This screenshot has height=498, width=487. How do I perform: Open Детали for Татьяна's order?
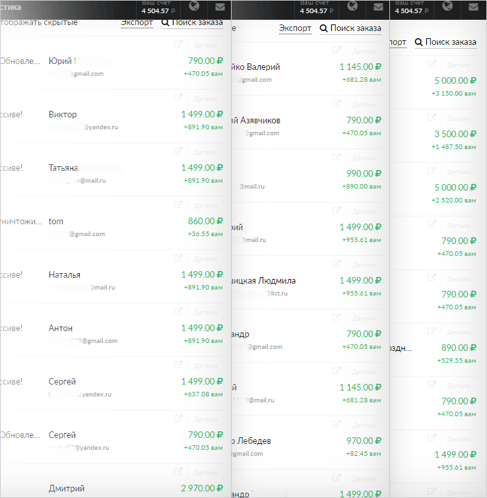click(206, 151)
